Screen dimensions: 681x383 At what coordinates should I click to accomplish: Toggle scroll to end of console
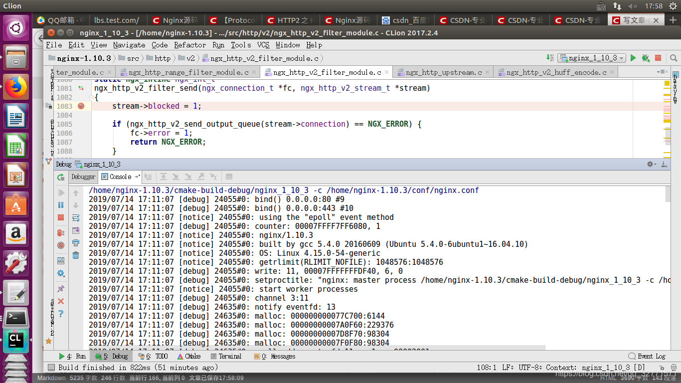coord(76,230)
